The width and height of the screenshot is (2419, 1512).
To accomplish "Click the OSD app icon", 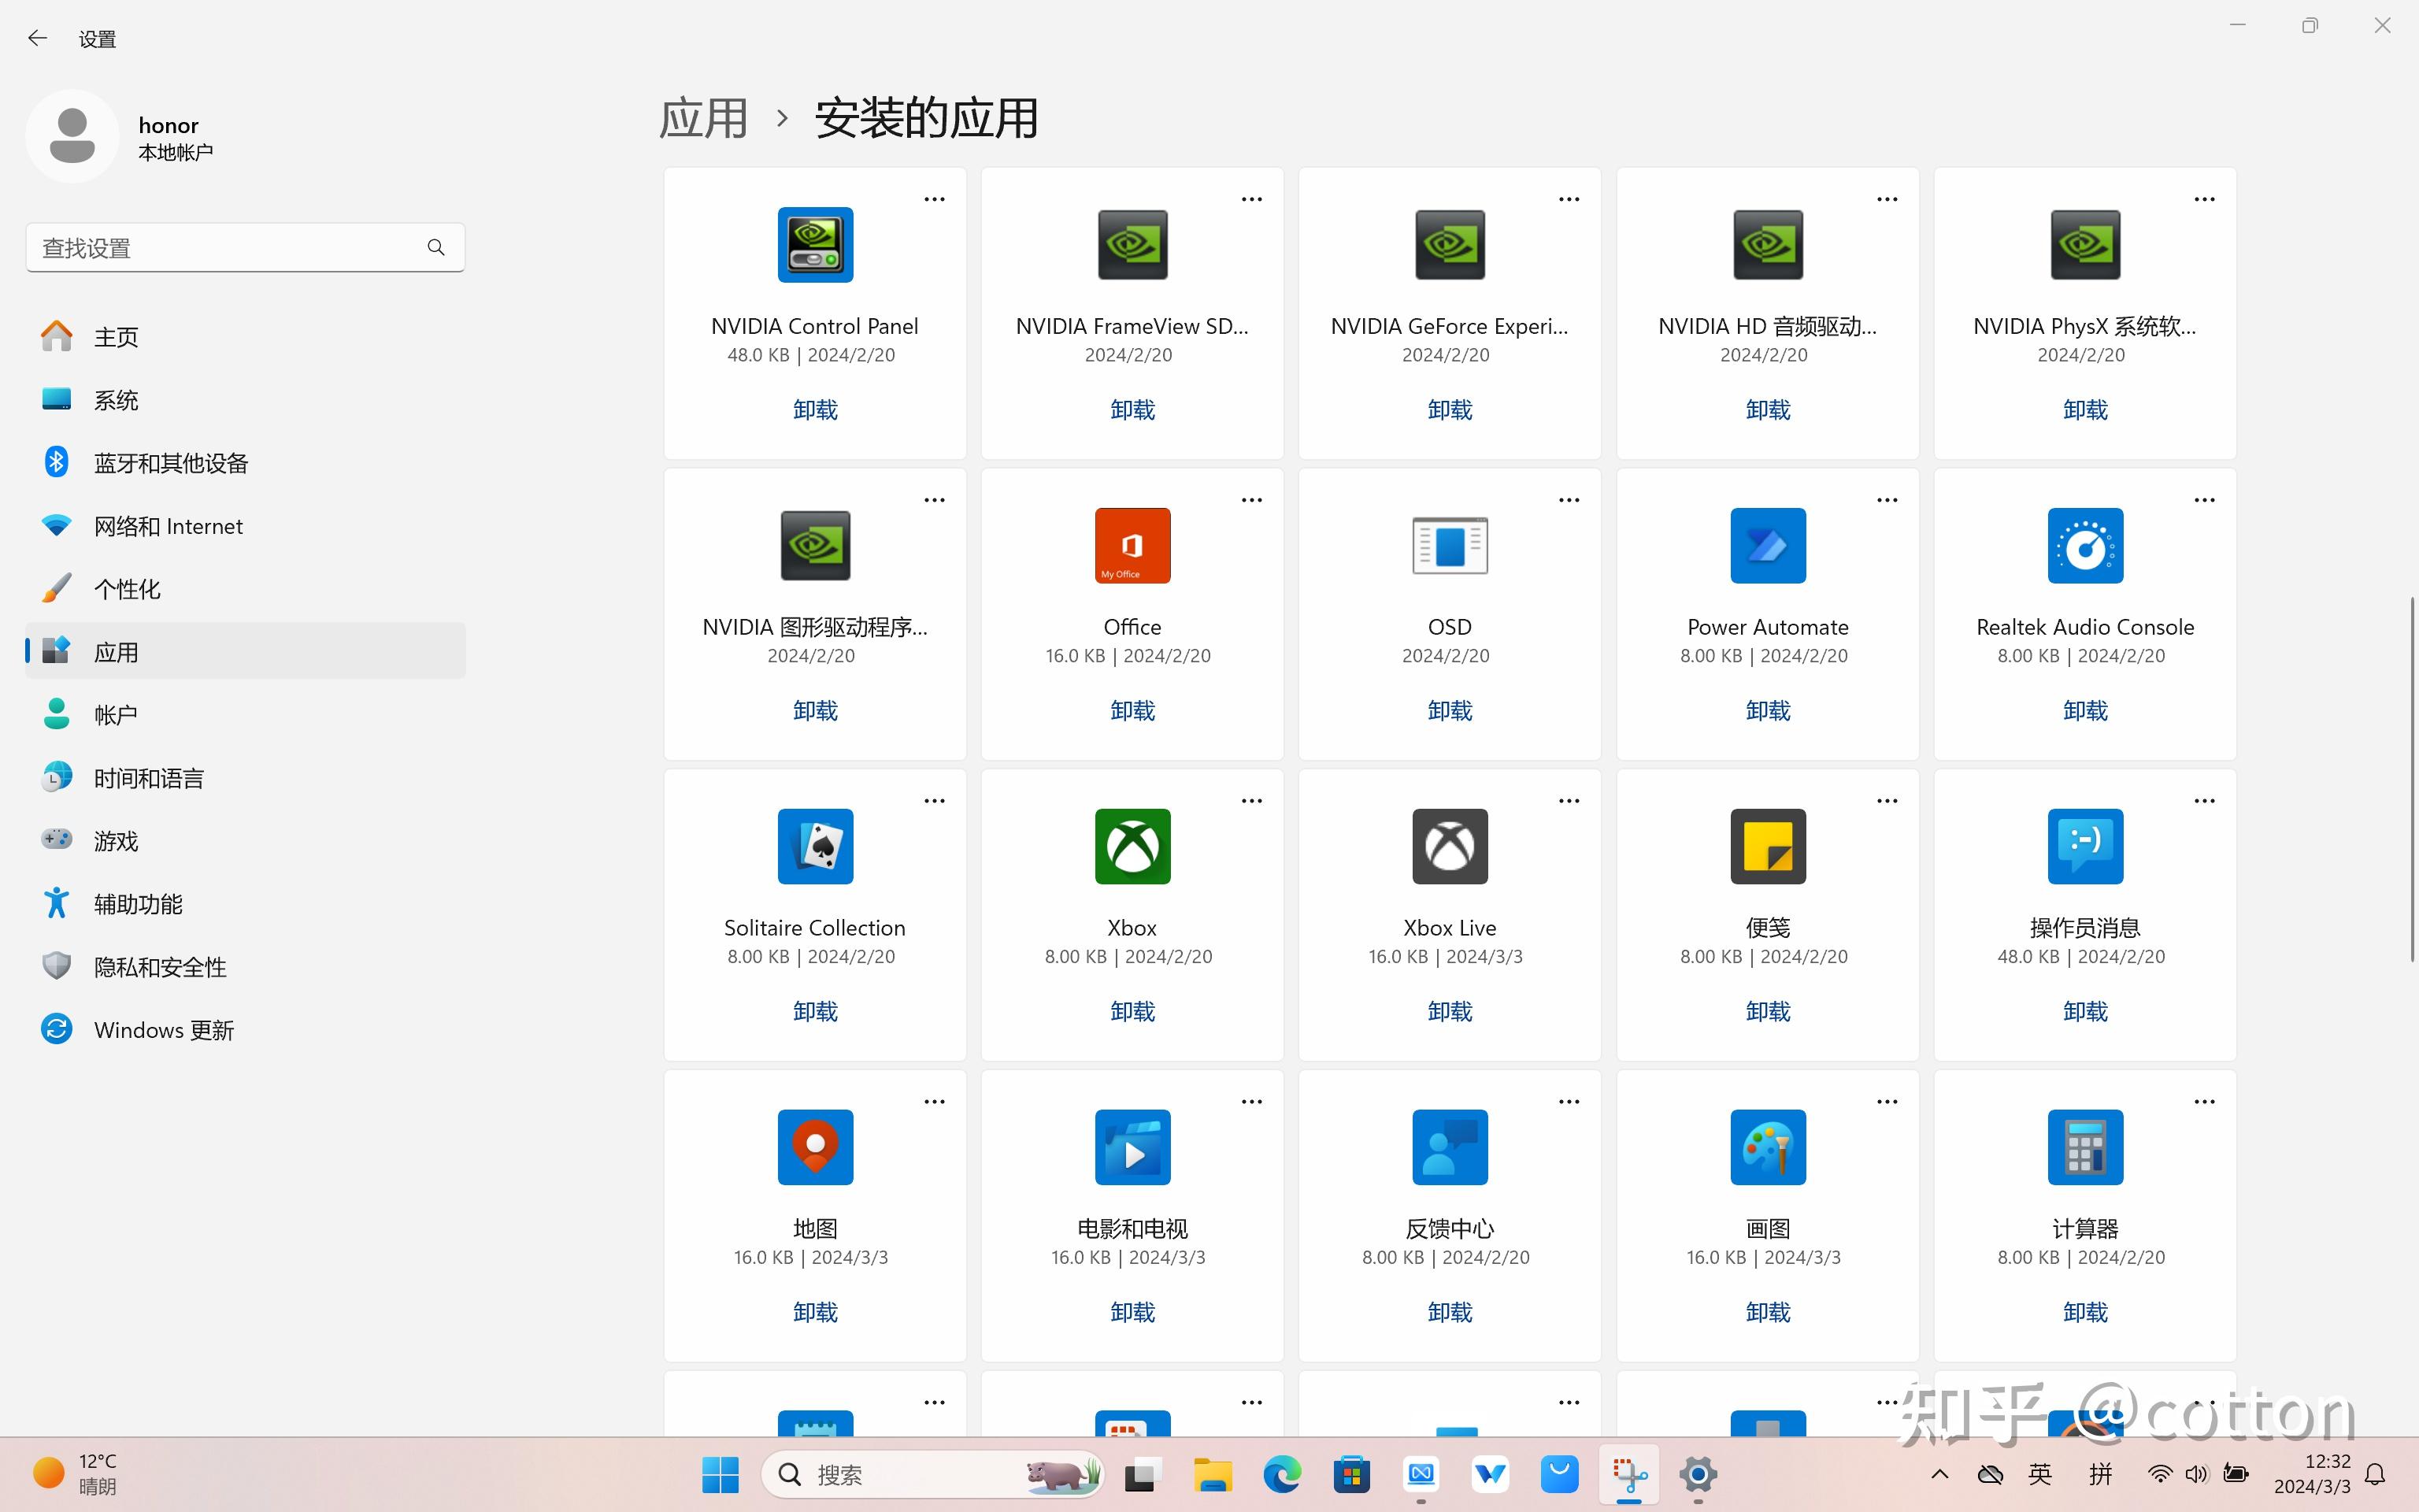I will [x=1450, y=546].
